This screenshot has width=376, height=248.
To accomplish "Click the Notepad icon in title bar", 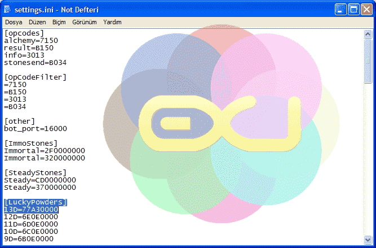I will coord(7,10).
